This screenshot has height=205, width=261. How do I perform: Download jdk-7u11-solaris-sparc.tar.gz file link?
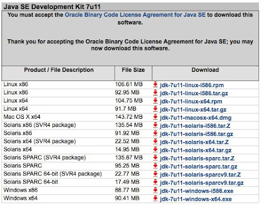(198, 167)
